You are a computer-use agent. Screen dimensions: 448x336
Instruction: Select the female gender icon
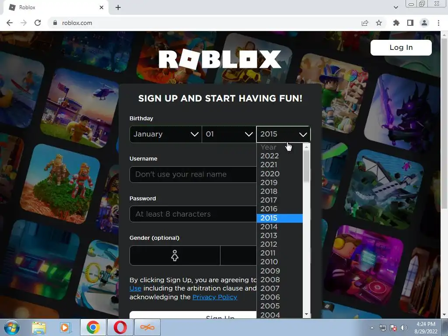pos(175,255)
